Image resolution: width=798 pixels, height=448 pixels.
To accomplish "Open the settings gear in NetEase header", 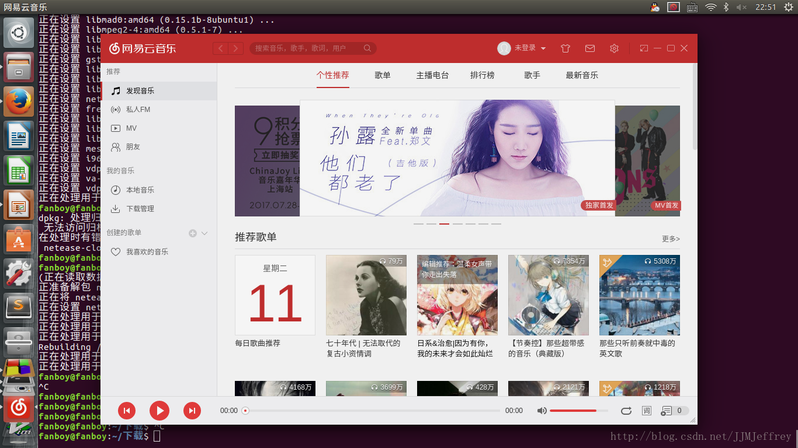I will pos(614,48).
